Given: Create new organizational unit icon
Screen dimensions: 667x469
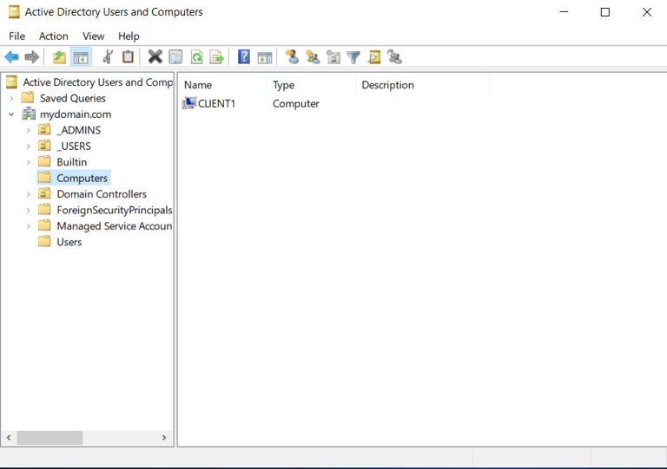Looking at the screenshot, I should 333,57.
